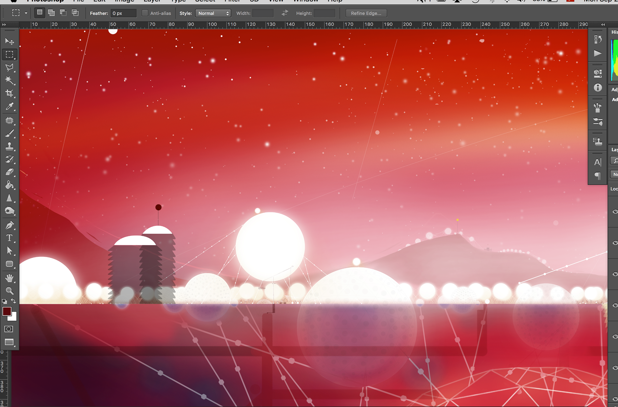Open the Character panel icon
The height and width of the screenshot is (407, 618).
[x=598, y=162]
